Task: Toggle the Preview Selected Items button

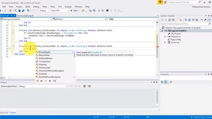Action: pyautogui.click(x=209, y=20)
